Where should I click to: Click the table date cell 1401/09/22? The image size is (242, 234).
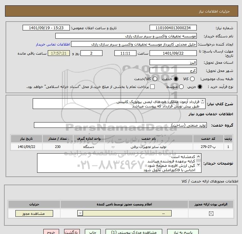tap(26, 147)
